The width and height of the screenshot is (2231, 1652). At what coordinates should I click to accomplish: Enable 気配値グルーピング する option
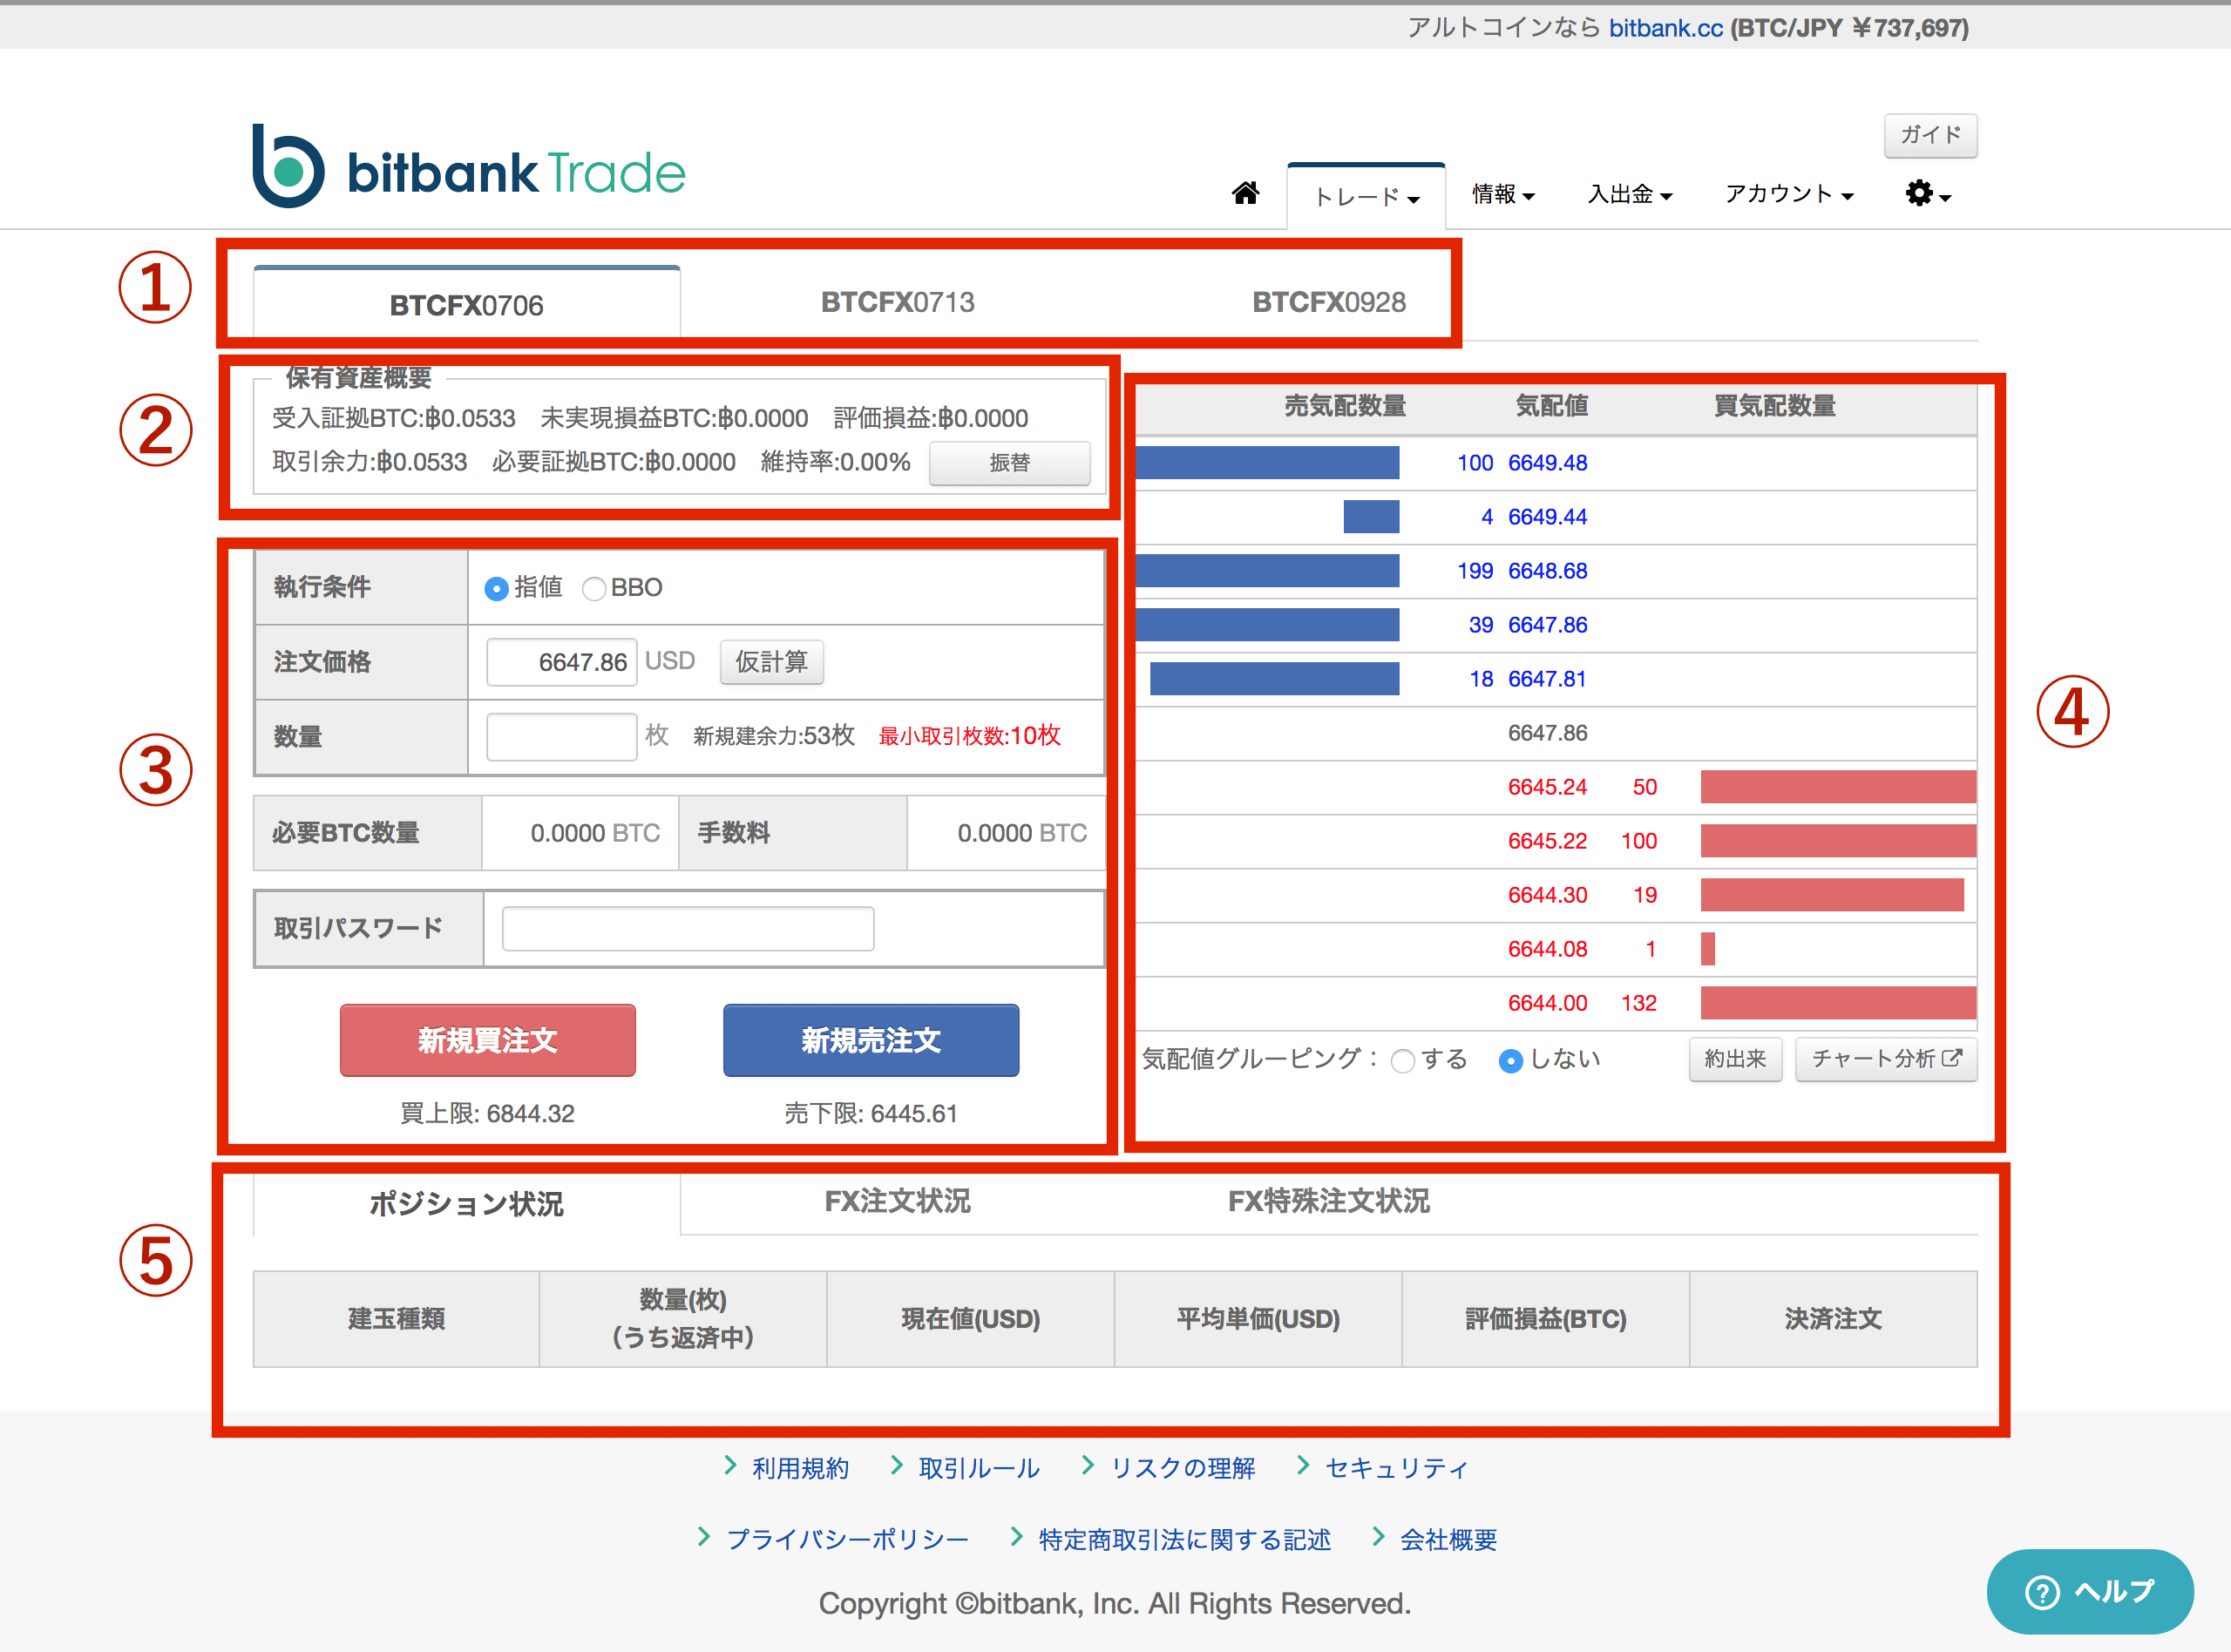tap(1403, 1061)
